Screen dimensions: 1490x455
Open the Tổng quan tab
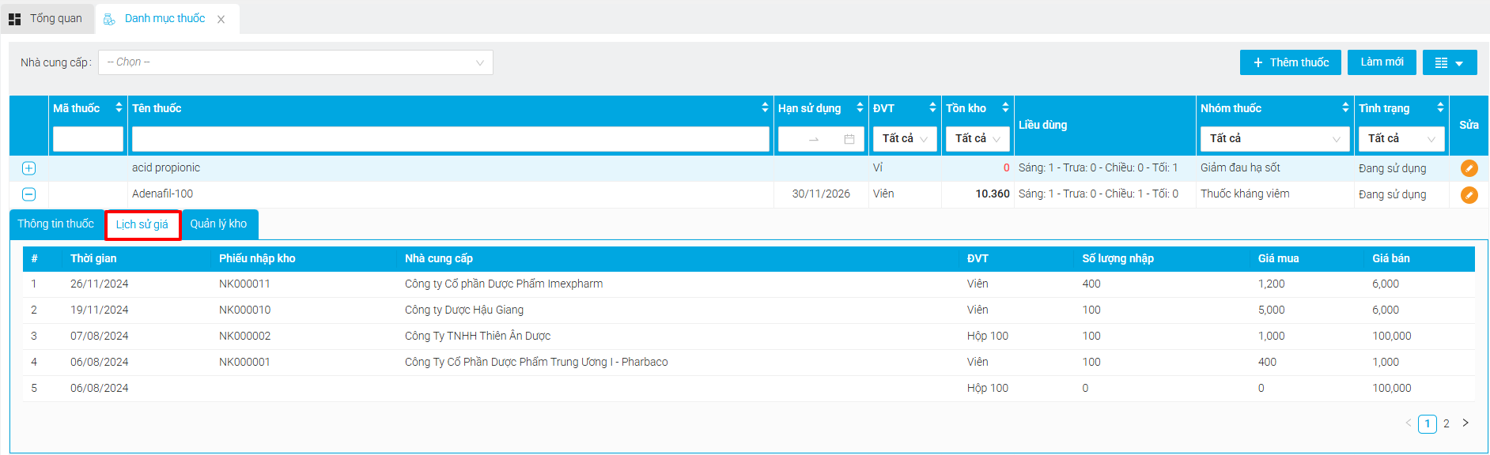pos(46,18)
